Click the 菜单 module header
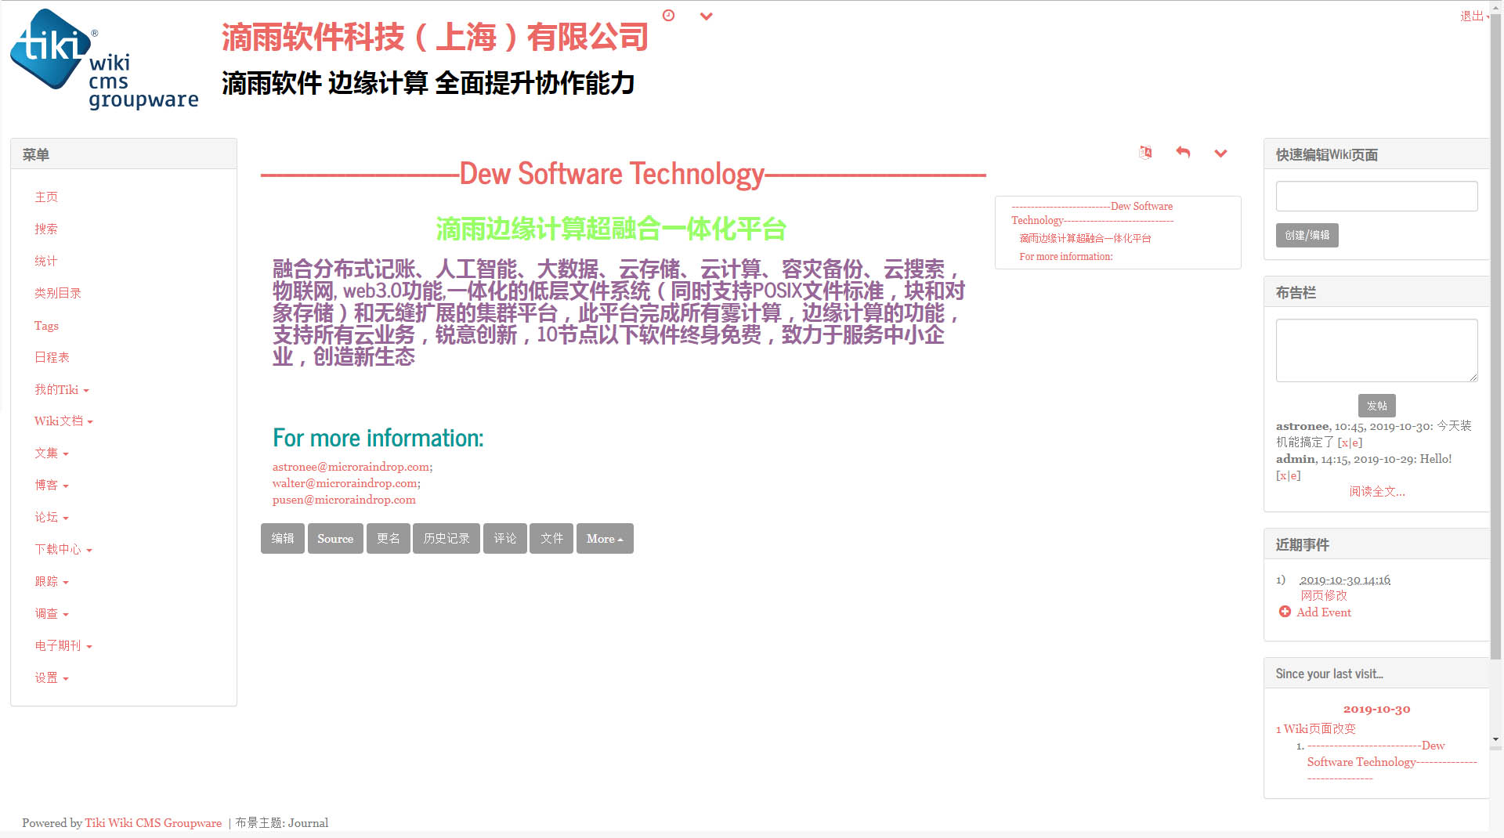This screenshot has width=1504, height=838. [x=124, y=154]
